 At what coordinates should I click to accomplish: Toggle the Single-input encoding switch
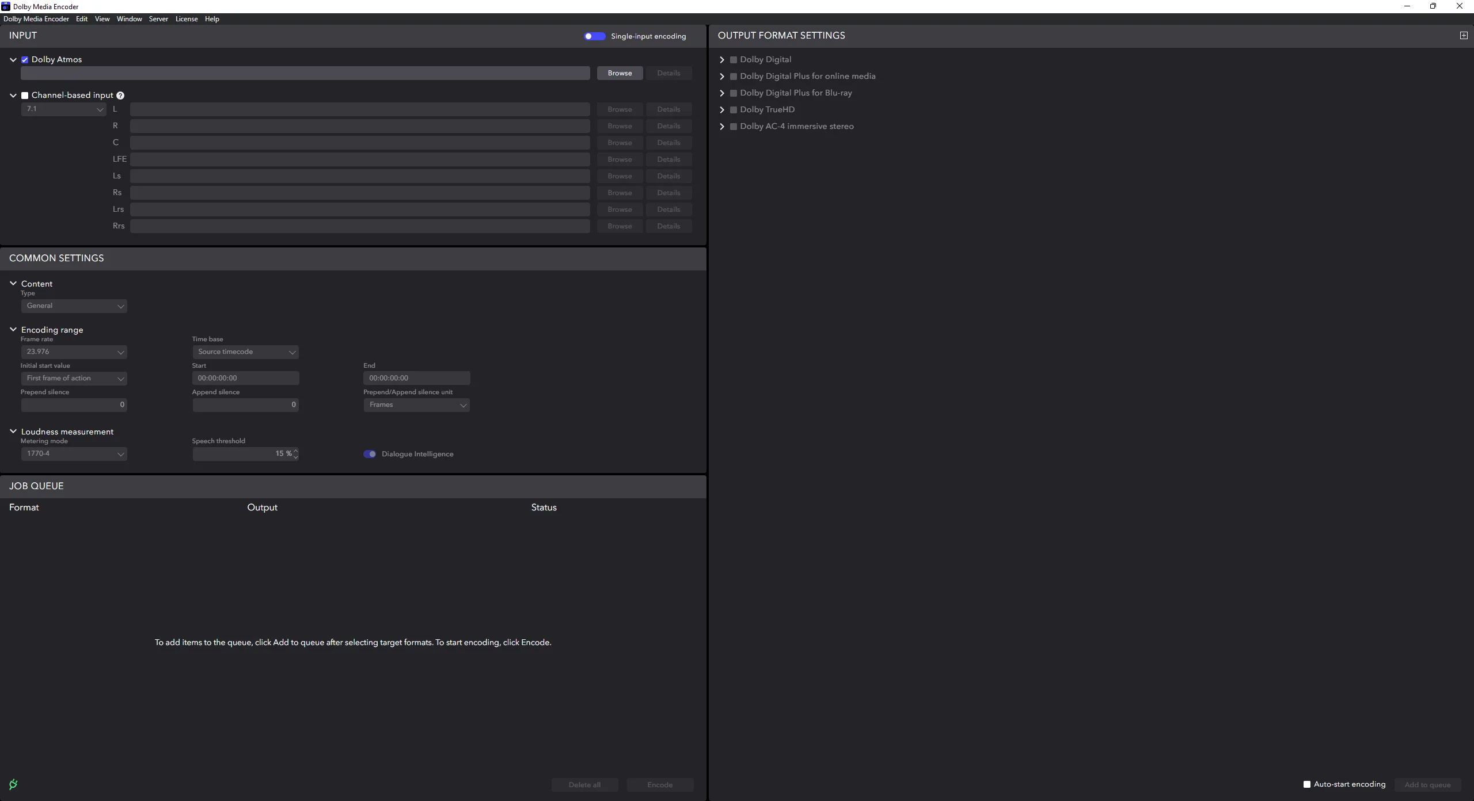[x=594, y=36]
